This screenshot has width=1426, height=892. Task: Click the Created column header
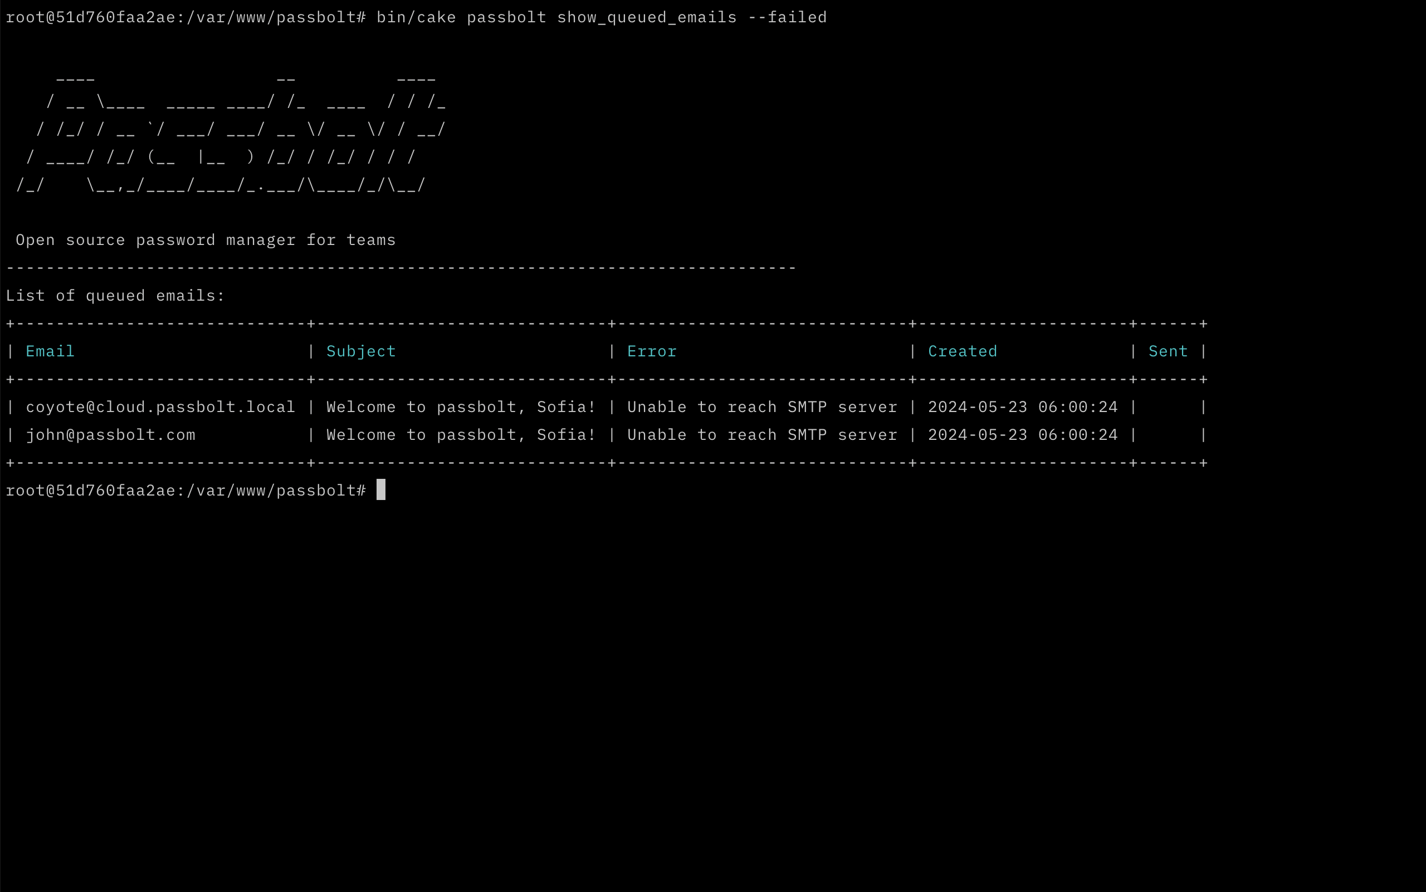click(962, 351)
